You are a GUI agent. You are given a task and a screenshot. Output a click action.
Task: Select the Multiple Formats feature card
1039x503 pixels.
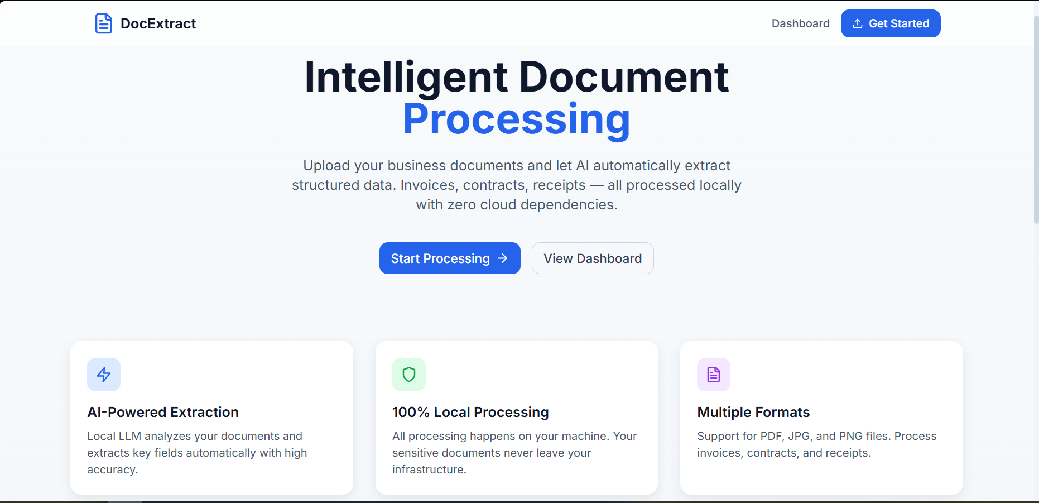pos(821,418)
